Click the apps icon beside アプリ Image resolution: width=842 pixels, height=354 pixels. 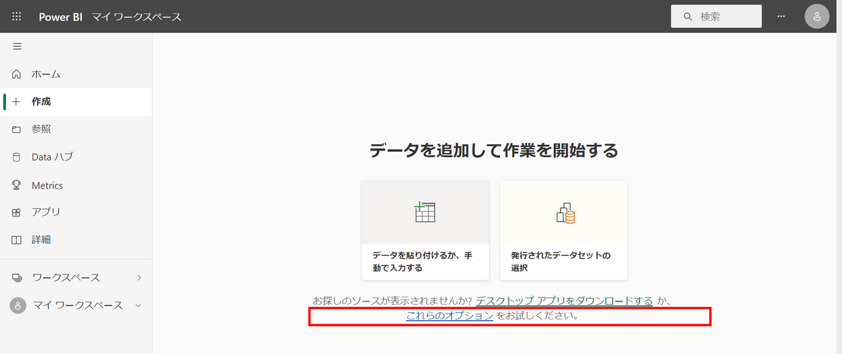tap(17, 212)
